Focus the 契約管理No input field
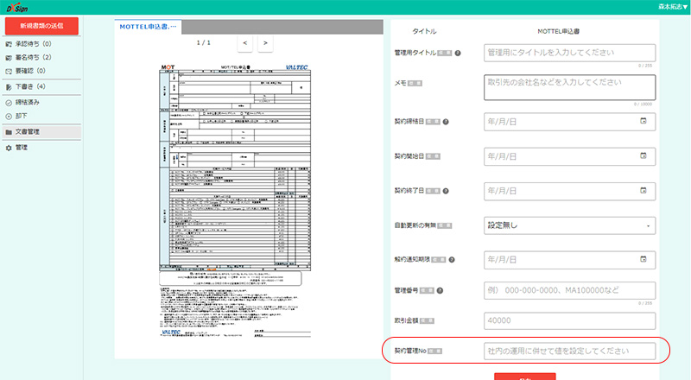 [569, 351]
